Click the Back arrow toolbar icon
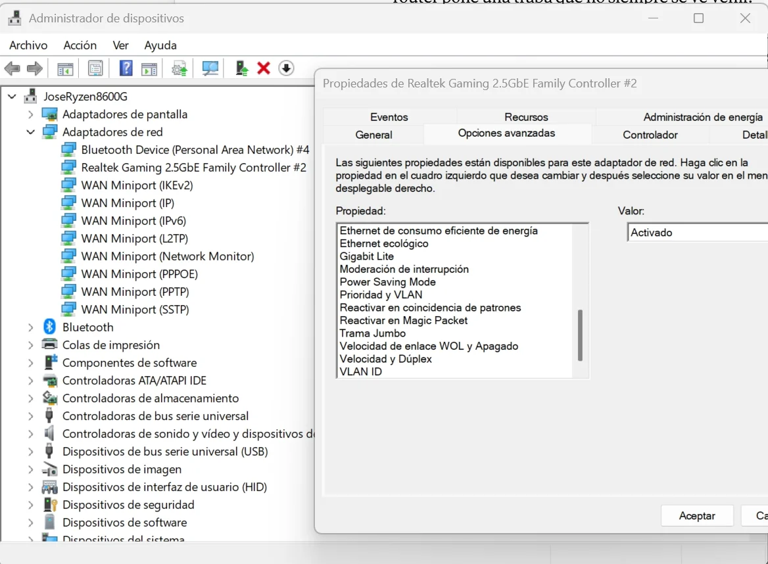 pyautogui.click(x=12, y=68)
